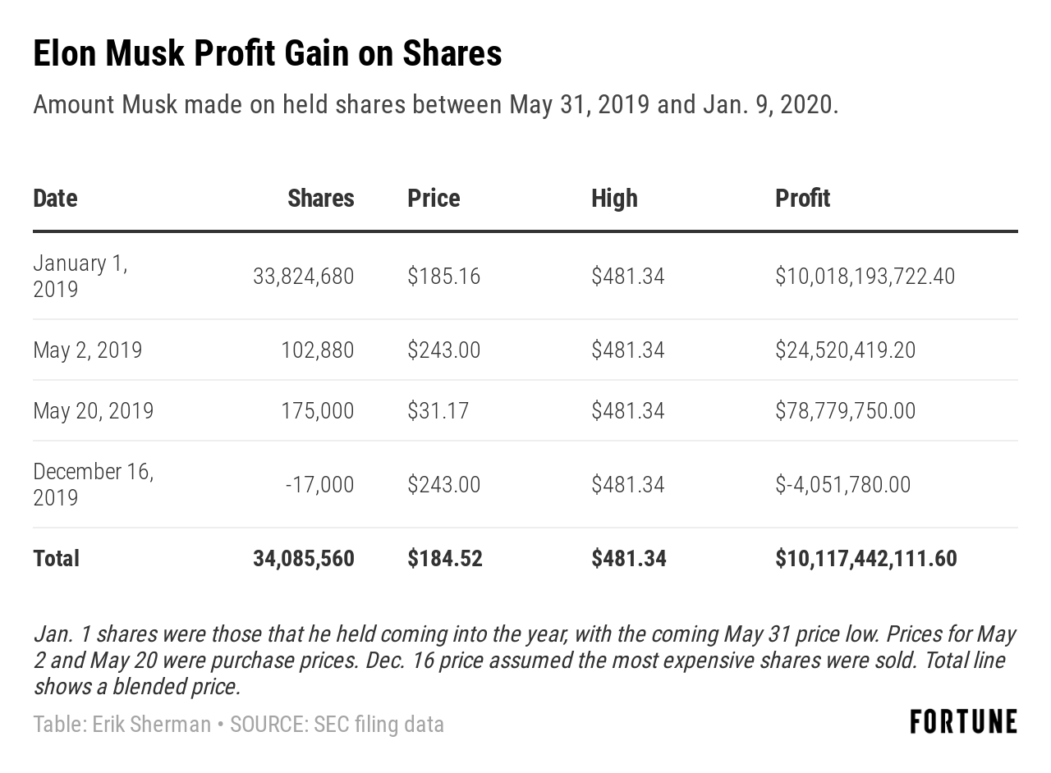Screen dimensions: 1051x773
Task: Select the High column header
Action: [614, 198]
